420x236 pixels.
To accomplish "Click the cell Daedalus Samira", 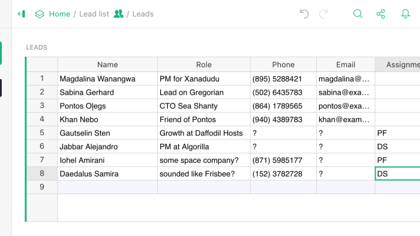I will pyautogui.click(x=107, y=174).
